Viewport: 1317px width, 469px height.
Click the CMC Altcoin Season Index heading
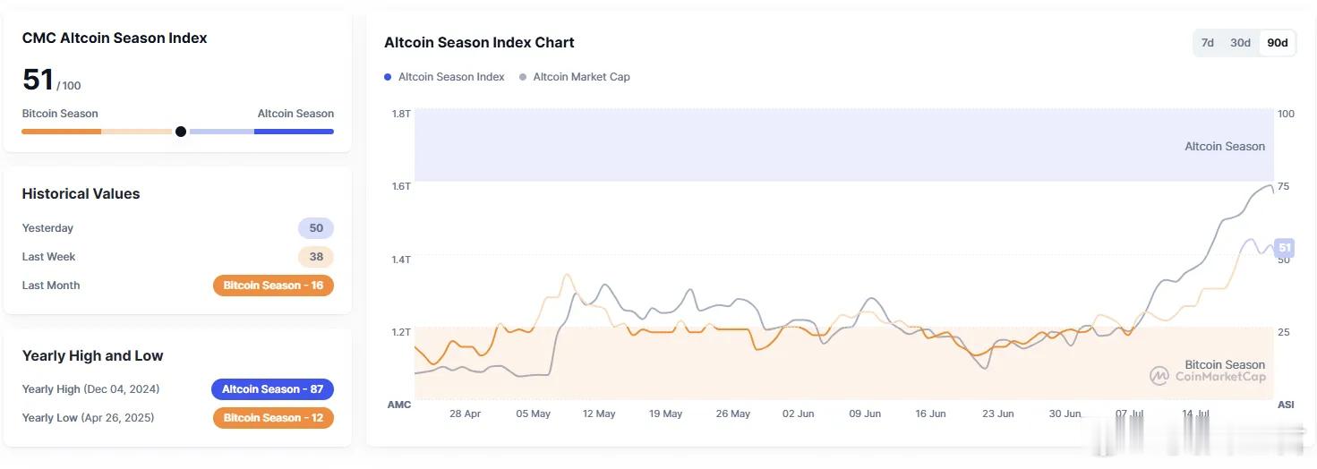pos(115,38)
